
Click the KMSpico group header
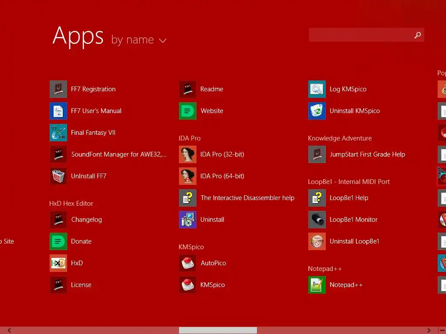point(191,247)
